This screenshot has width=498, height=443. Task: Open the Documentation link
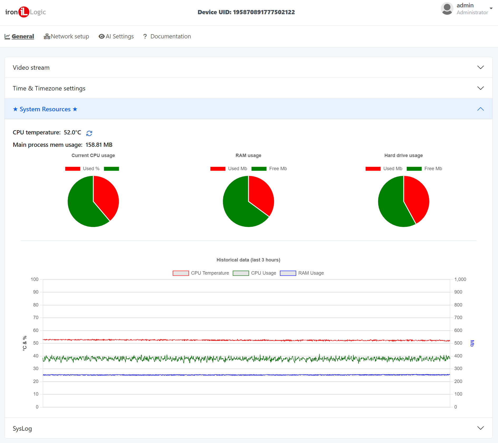pyautogui.click(x=170, y=37)
